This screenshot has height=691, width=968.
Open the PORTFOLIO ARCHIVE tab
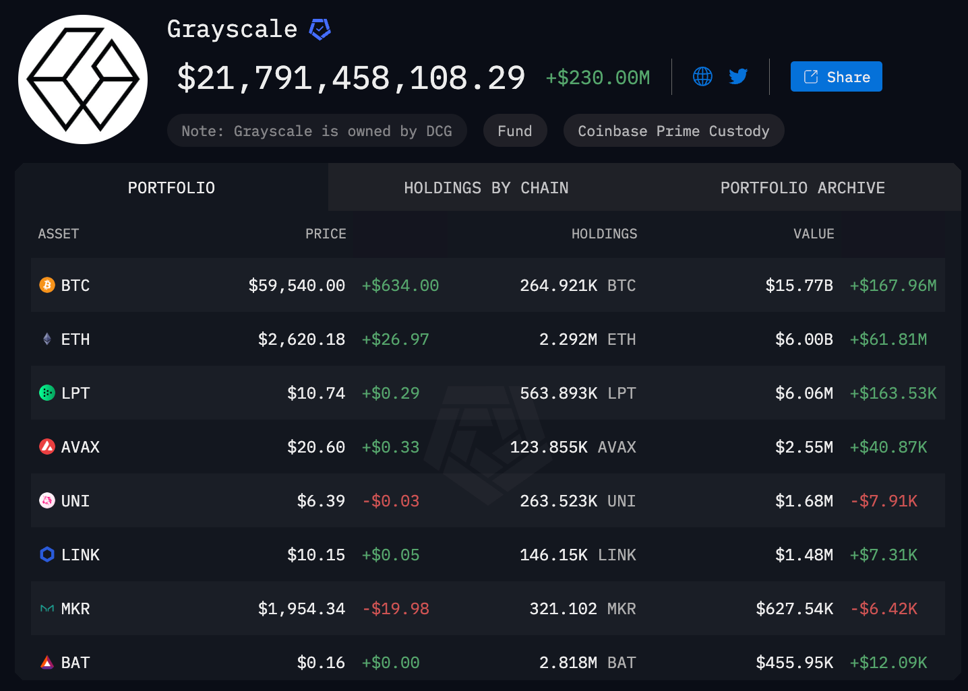803,187
